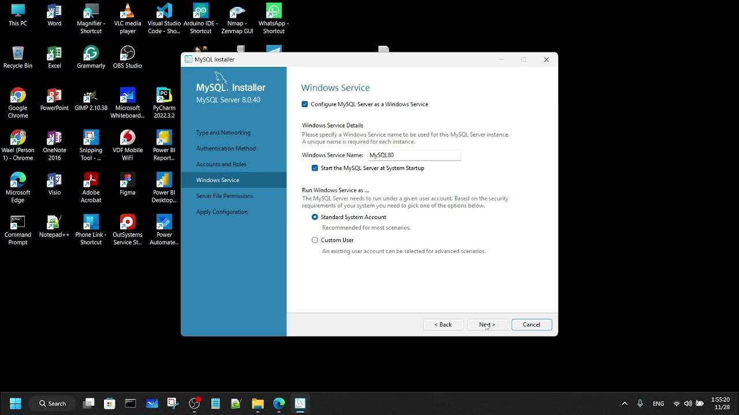The width and height of the screenshot is (739, 415).
Task: Open the OBS Studio desktop icon
Action: click(128, 58)
